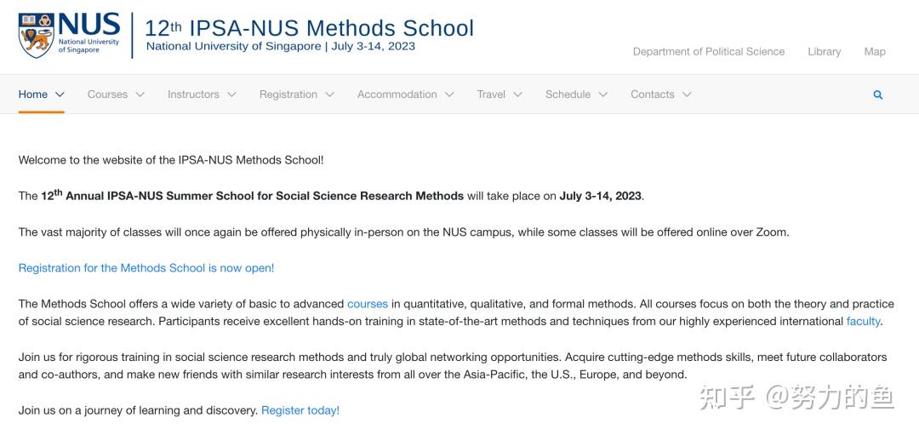Open the search magnifier icon
The width and height of the screenshot is (919, 435).
click(x=877, y=94)
